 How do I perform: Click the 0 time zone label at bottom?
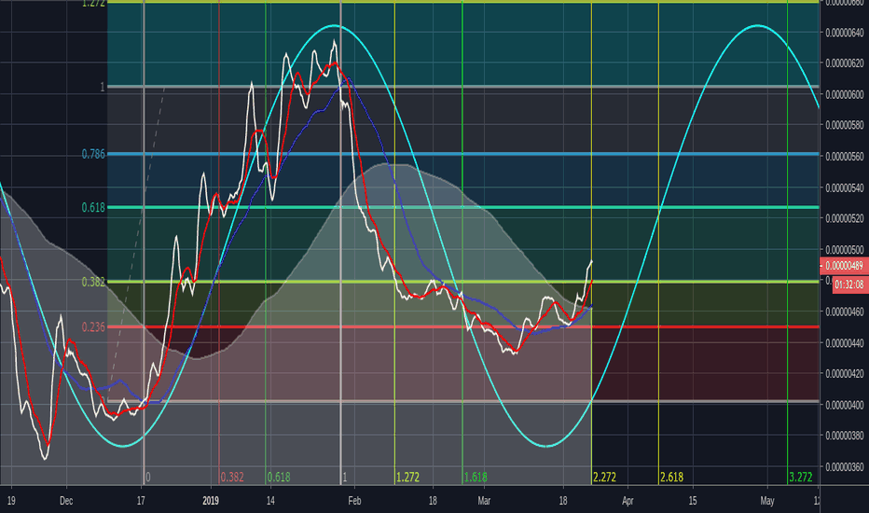point(148,477)
